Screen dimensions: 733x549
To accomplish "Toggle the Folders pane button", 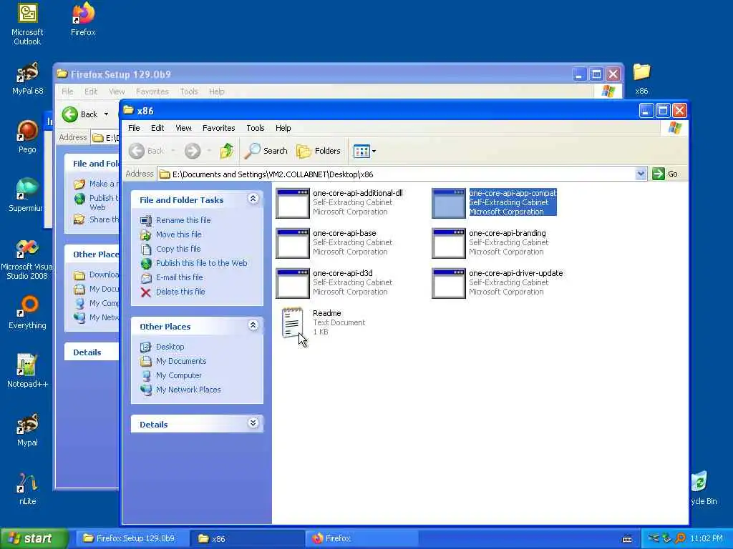I will (x=319, y=151).
